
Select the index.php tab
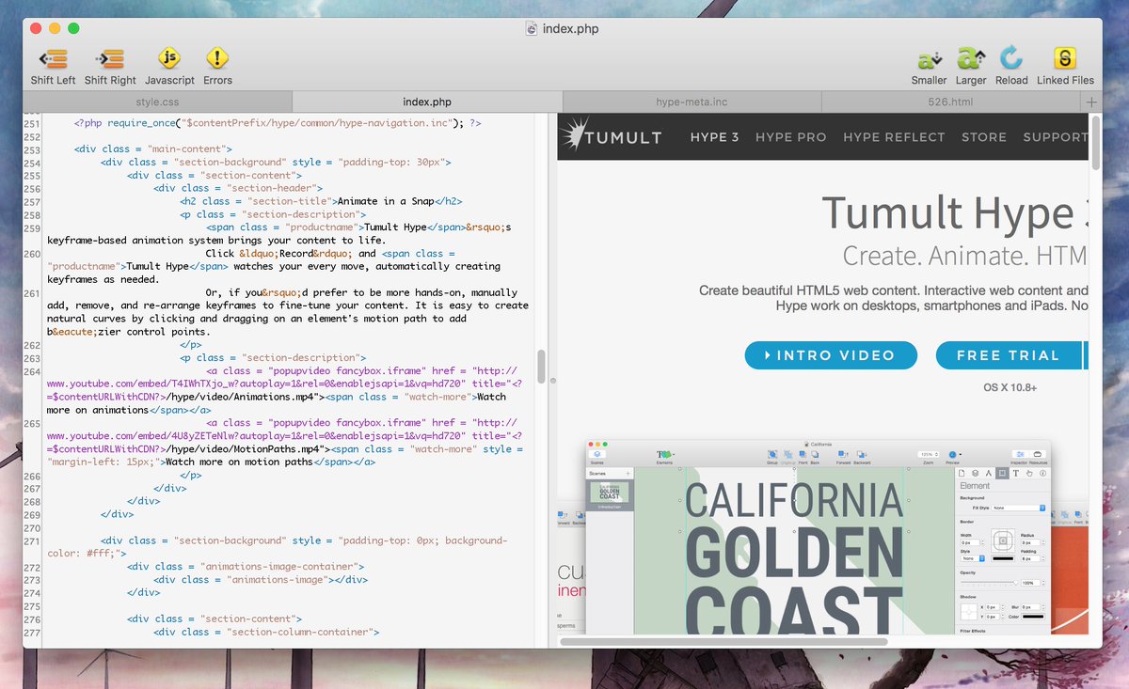(427, 102)
